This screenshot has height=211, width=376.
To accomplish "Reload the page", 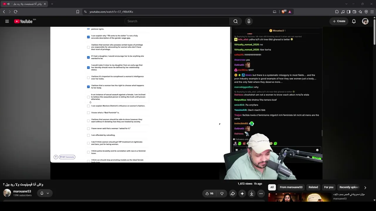I will [x=16, y=12].
